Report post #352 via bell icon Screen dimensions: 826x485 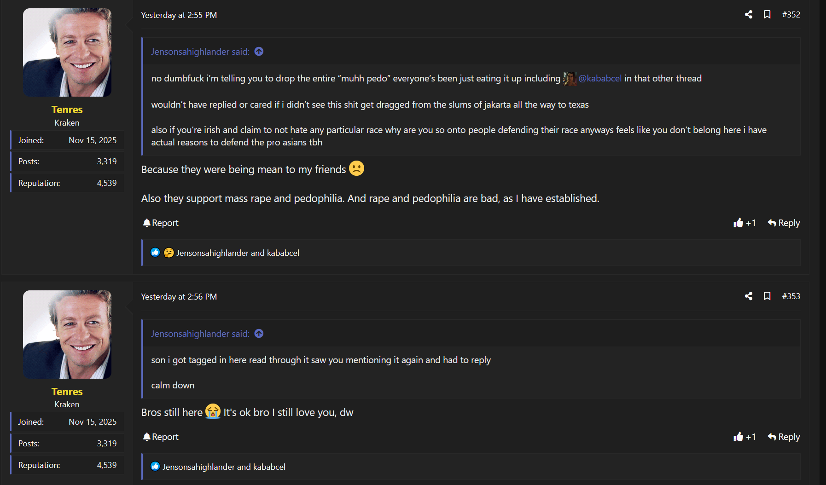tap(161, 223)
